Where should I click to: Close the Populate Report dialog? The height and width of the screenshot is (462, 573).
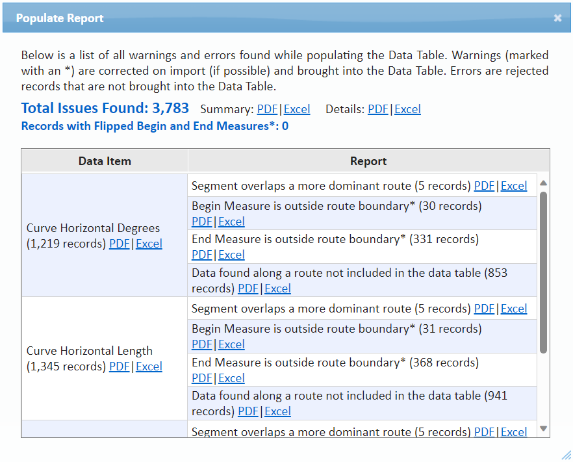click(557, 18)
